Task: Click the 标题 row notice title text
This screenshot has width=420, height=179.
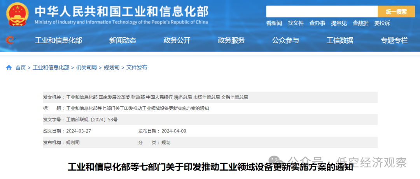Action: (137, 109)
